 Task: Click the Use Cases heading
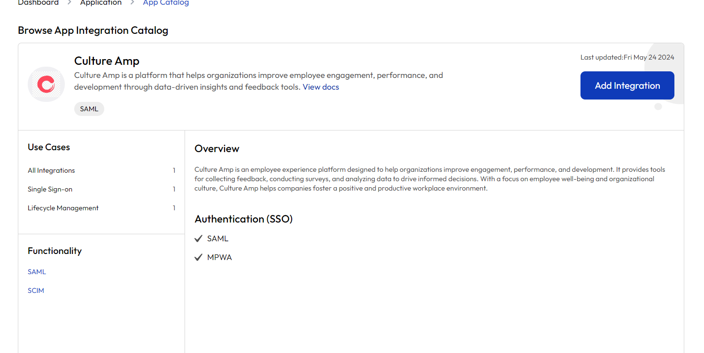pyautogui.click(x=49, y=147)
